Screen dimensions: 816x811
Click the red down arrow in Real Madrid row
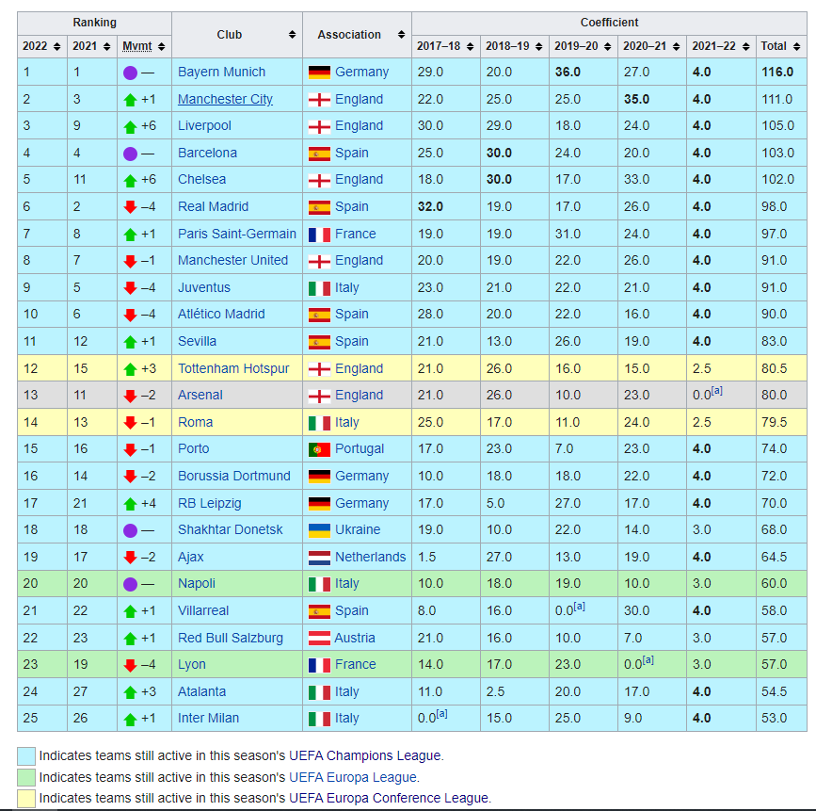(x=130, y=207)
